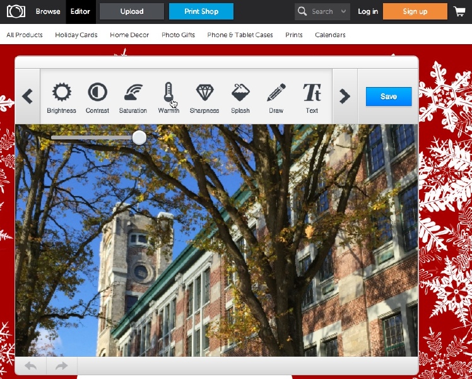This screenshot has width=472, height=379.
Task: Redo the last edit
Action: point(62,366)
